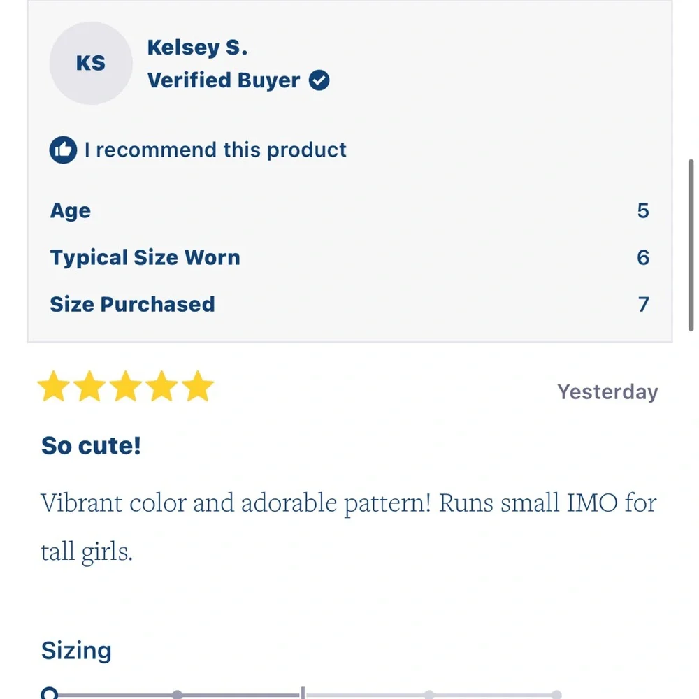Click the Sizing section heading
The height and width of the screenshot is (699, 699).
pyautogui.click(x=76, y=651)
